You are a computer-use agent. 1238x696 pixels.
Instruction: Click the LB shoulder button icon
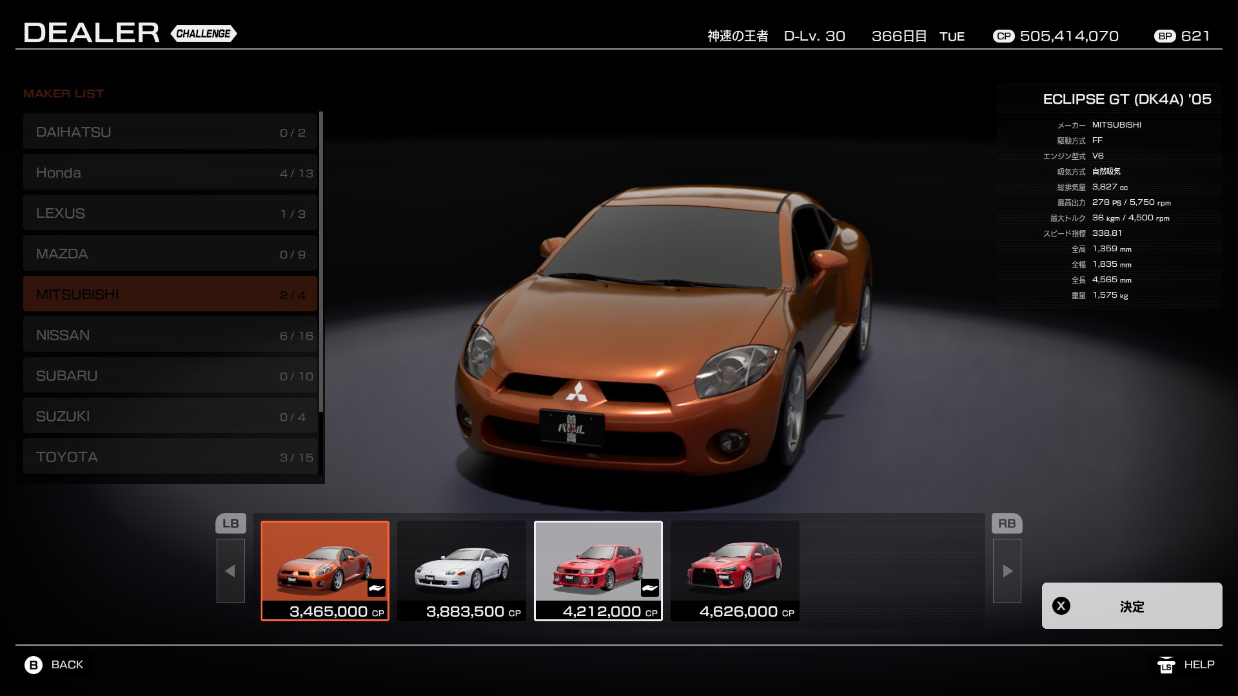(230, 523)
